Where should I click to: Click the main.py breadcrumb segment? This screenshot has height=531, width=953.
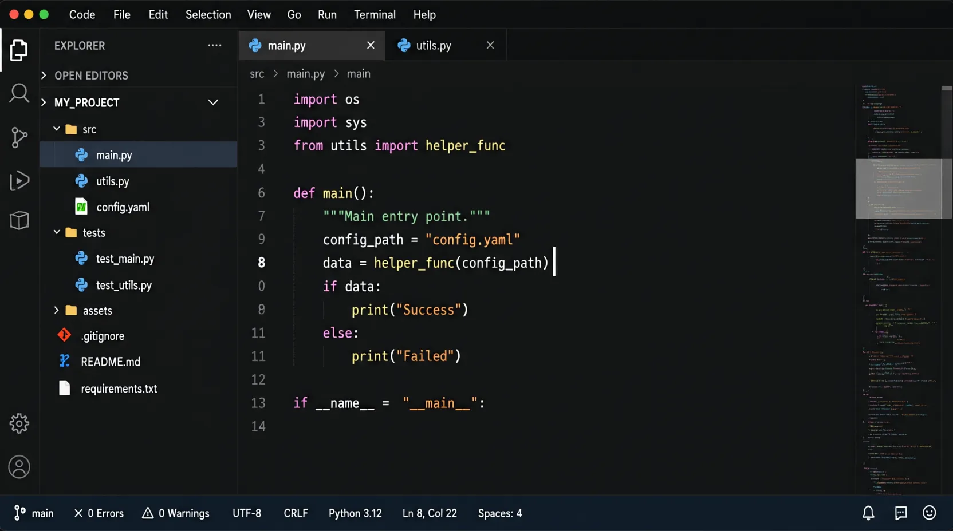[305, 74]
